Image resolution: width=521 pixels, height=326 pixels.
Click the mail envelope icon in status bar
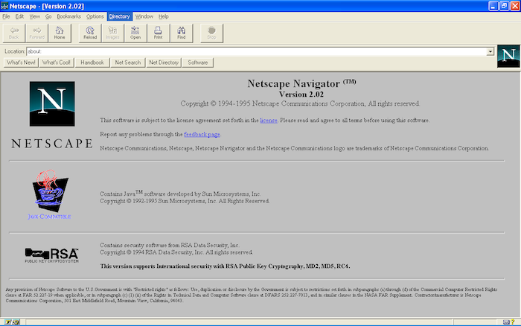(x=506, y=322)
